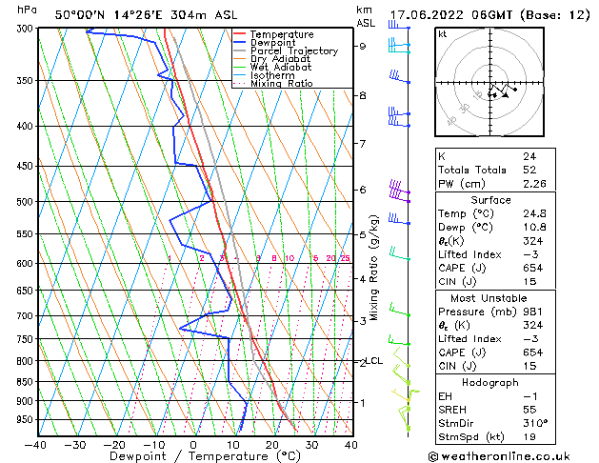Click the hodograph circular plot
This screenshot has width=599, height=463.
pyautogui.click(x=489, y=82)
